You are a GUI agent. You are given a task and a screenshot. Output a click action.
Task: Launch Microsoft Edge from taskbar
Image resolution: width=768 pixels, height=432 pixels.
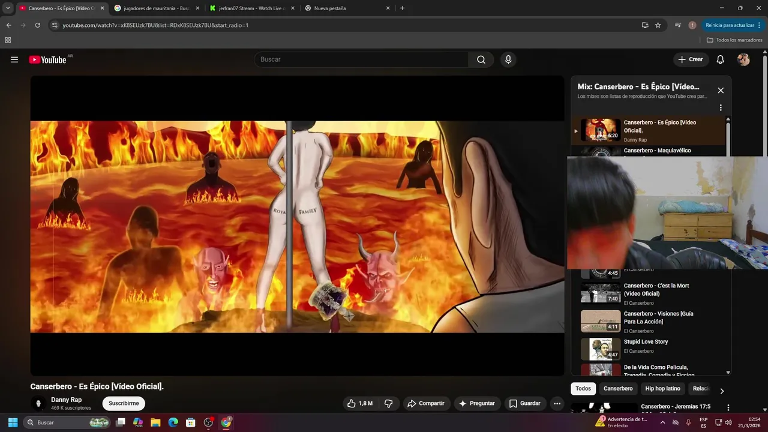[173, 422]
